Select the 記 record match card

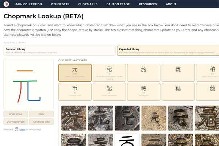point(109,92)
